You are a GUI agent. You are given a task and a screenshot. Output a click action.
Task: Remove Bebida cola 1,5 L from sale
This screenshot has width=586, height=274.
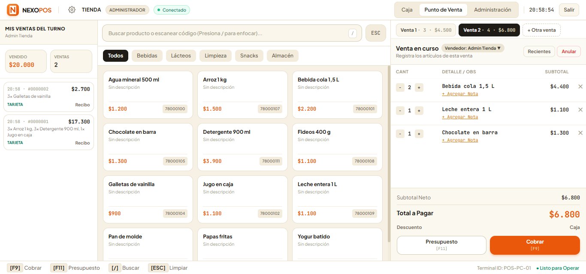point(580,87)
